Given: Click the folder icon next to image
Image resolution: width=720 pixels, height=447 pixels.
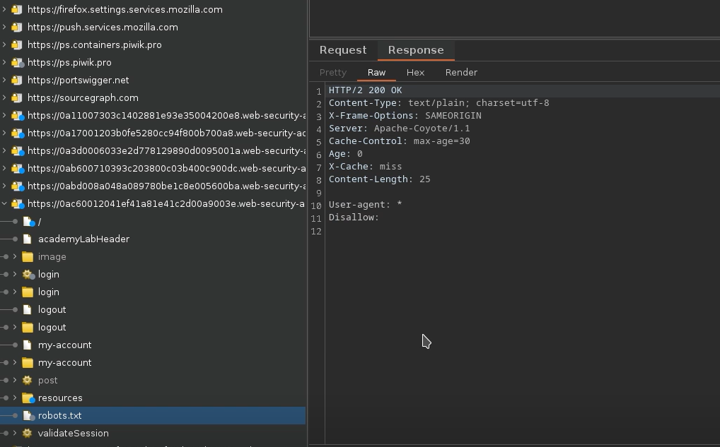Looking at the screenshot, I should click(28, 256).
